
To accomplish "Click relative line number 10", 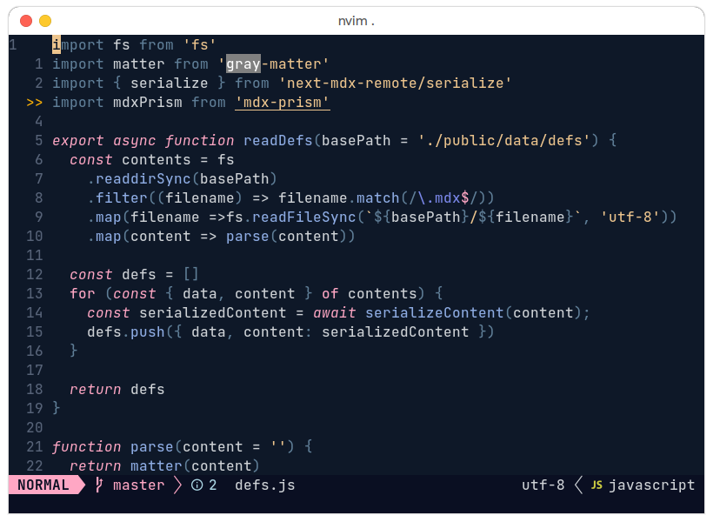I will pyautogui.click(x=35, y=236).
